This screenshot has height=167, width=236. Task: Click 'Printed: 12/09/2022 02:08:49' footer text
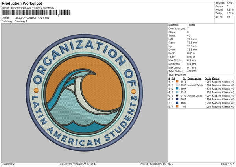click(x=157, y=164)
